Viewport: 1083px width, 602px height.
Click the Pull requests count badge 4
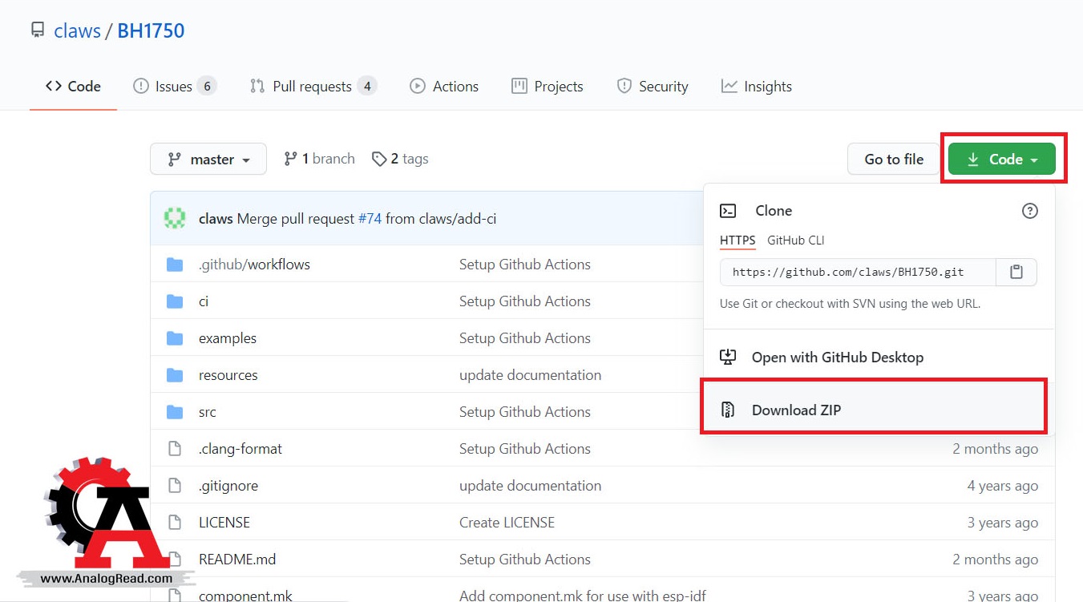tap(367, 87)
